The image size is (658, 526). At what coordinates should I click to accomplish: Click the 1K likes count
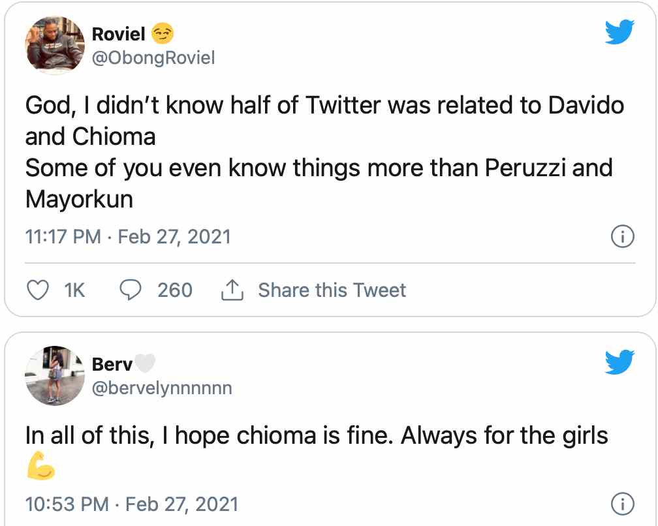[75, 290]
